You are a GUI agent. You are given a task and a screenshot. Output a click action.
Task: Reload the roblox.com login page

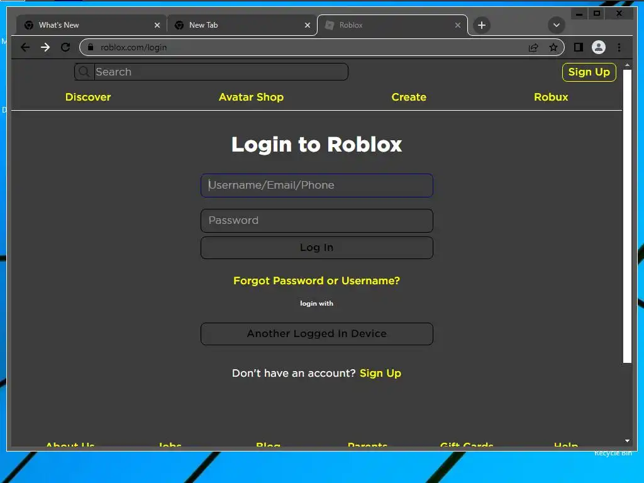[x=65, y=47]
